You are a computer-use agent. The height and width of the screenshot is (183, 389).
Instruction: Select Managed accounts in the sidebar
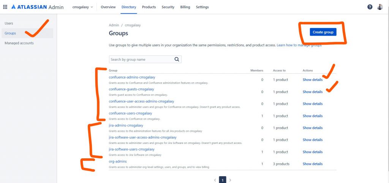19,43
